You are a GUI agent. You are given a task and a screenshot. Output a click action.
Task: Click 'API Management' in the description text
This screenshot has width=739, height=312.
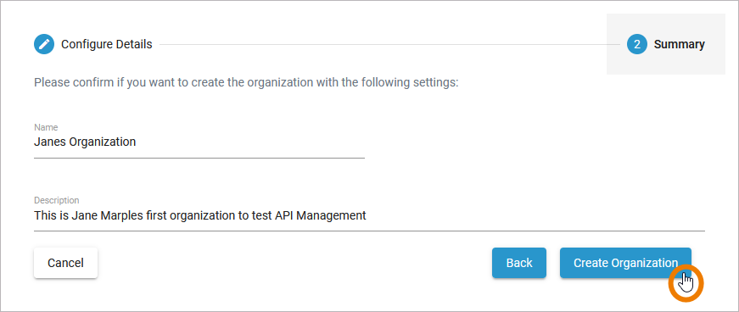click(x=321, y=215)
